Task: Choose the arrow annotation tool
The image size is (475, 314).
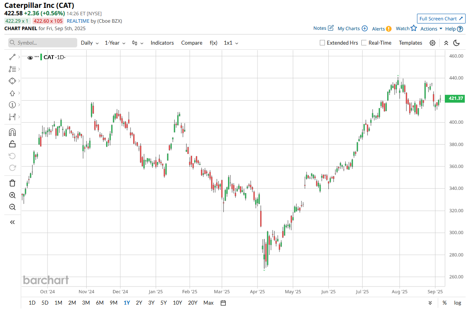Action: pyautogui.click(x=12, y=93)
